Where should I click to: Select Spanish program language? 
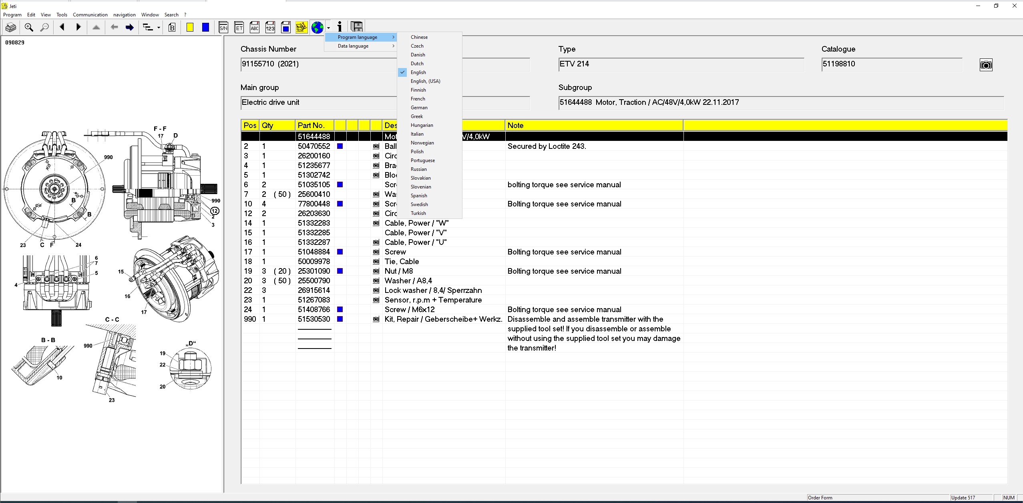coord(430,196)
